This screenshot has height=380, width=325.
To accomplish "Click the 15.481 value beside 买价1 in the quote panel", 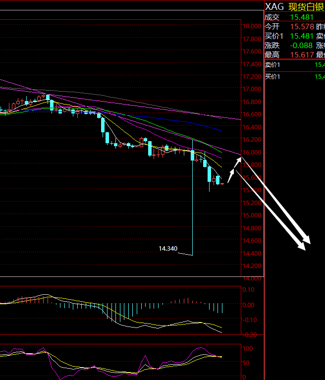I will pos(302,36).
